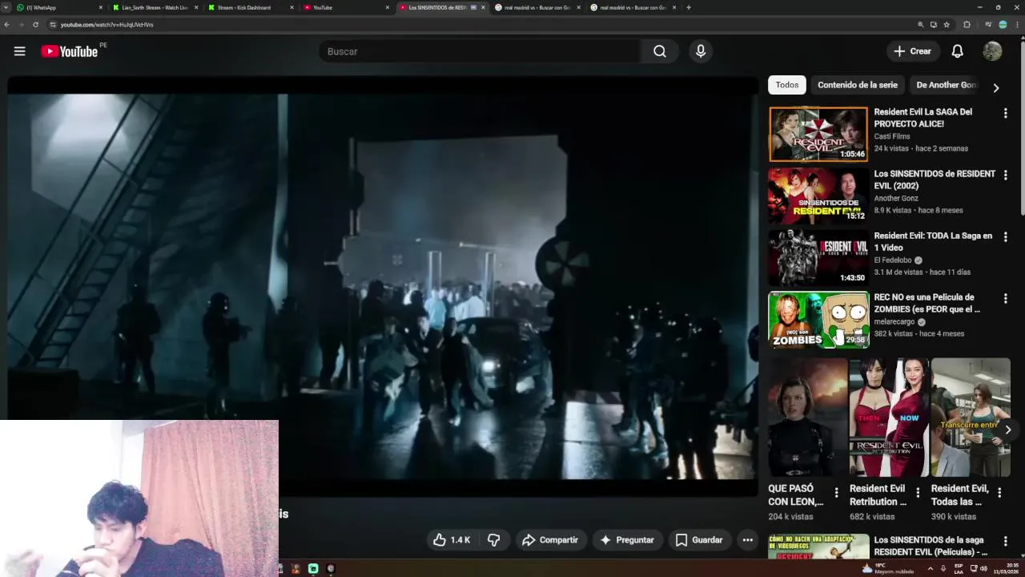Switch to first real madrid vs tab
The image size is (1025, 577).
coord(537,7)
